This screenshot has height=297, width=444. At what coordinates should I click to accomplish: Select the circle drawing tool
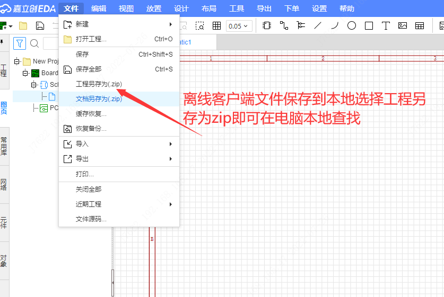tap(352, 26)
